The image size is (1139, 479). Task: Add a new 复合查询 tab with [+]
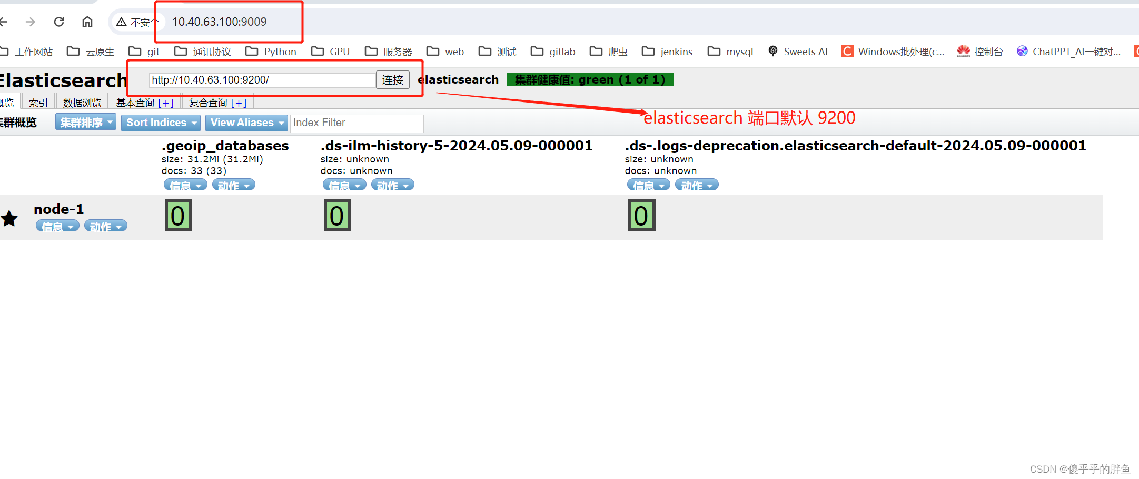coord(239,103)
